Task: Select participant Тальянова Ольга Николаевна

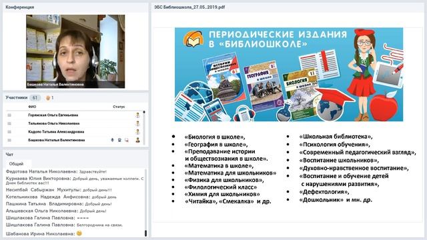Action: [x=54, y=123]
